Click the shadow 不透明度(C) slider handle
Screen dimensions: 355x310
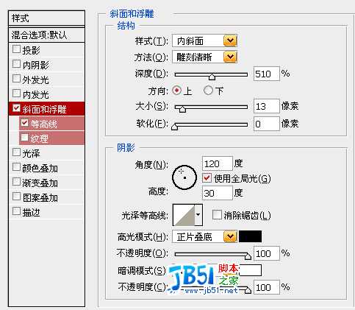coord(248,290)
